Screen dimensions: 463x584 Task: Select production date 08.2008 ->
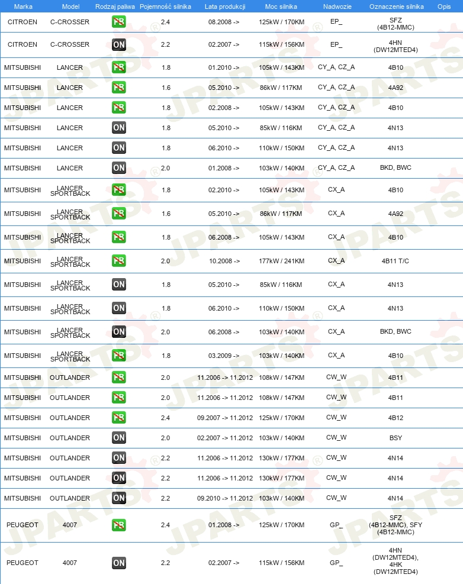pos(224,22)
